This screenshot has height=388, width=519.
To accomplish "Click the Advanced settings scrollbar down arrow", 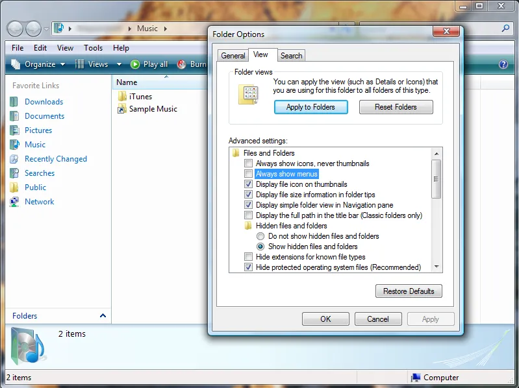I will [437, 267].
